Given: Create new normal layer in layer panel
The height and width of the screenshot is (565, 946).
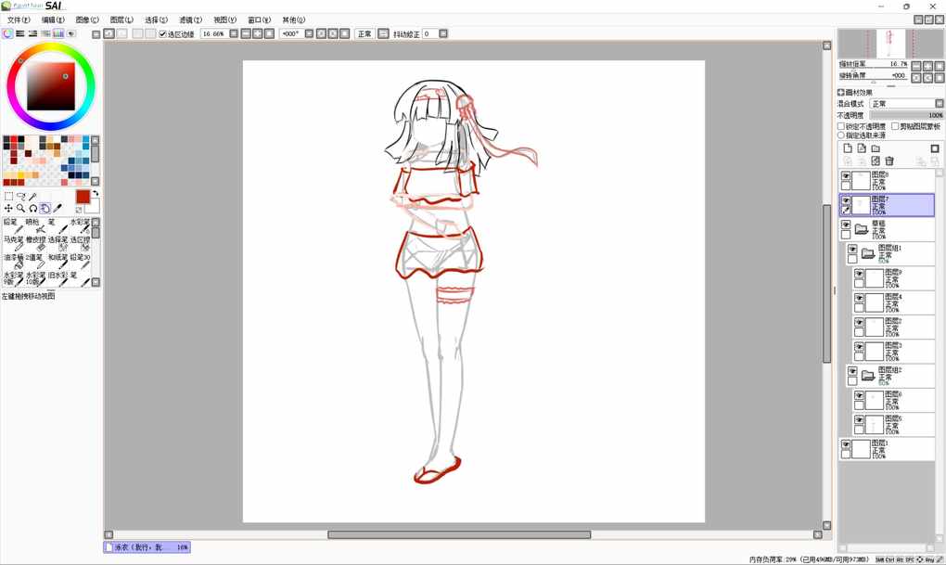Looking at the screenshot, I should [848, 148].
